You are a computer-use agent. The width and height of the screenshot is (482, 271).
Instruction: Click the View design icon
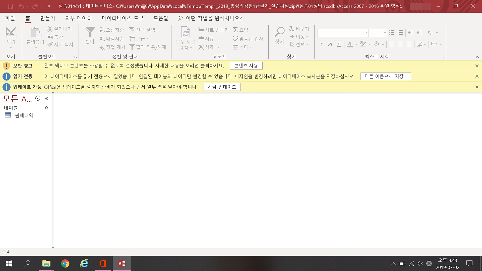(11, 33)
